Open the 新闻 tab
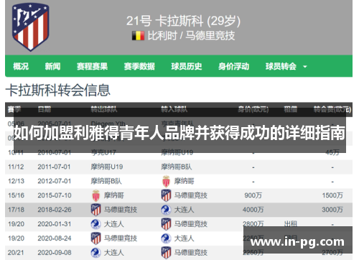 [52, 66]
